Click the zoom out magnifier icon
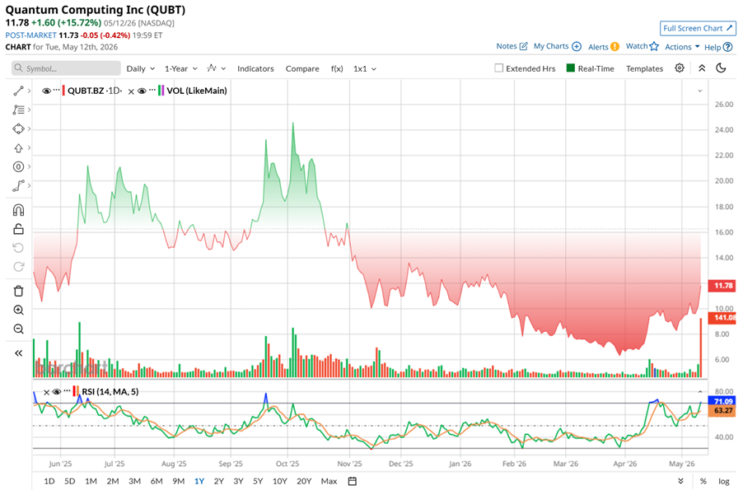743x490 pixels. pos(18,329)
